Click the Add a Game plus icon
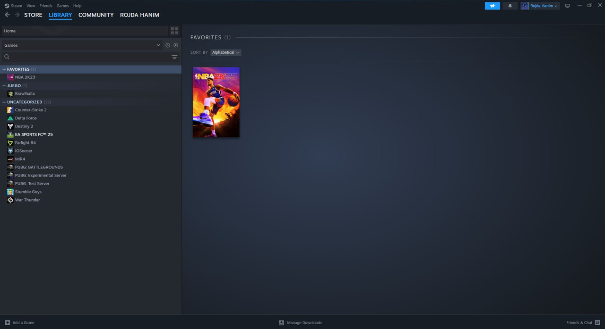Screen dimensions: 605x329 pyautogui.click(x=7, y=322)
